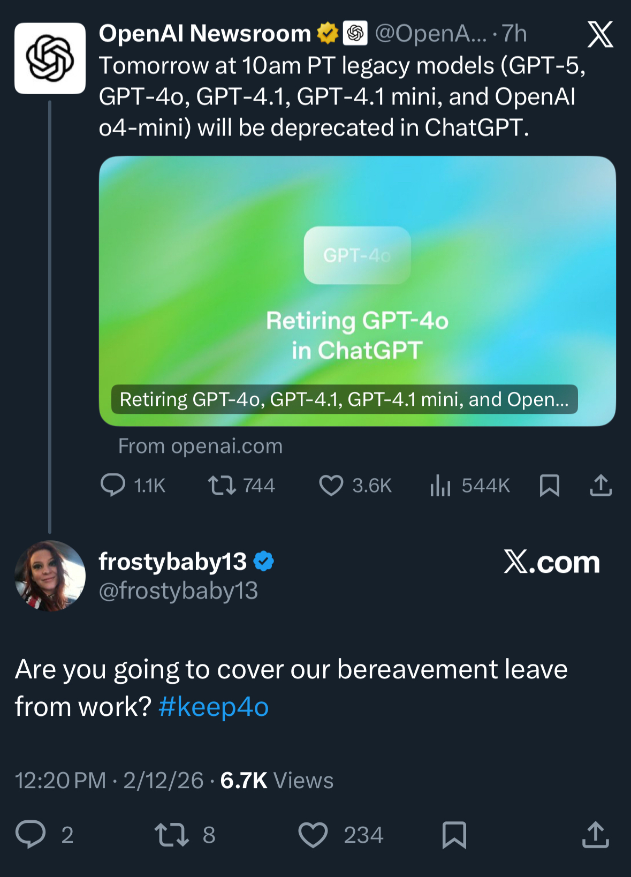Open the Retiring GPT-4o link card

coord(357,291)
